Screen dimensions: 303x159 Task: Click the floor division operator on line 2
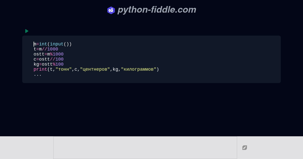point(45,49)
